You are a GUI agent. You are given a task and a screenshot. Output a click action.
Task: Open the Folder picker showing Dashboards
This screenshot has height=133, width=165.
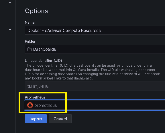click(95, 49)
